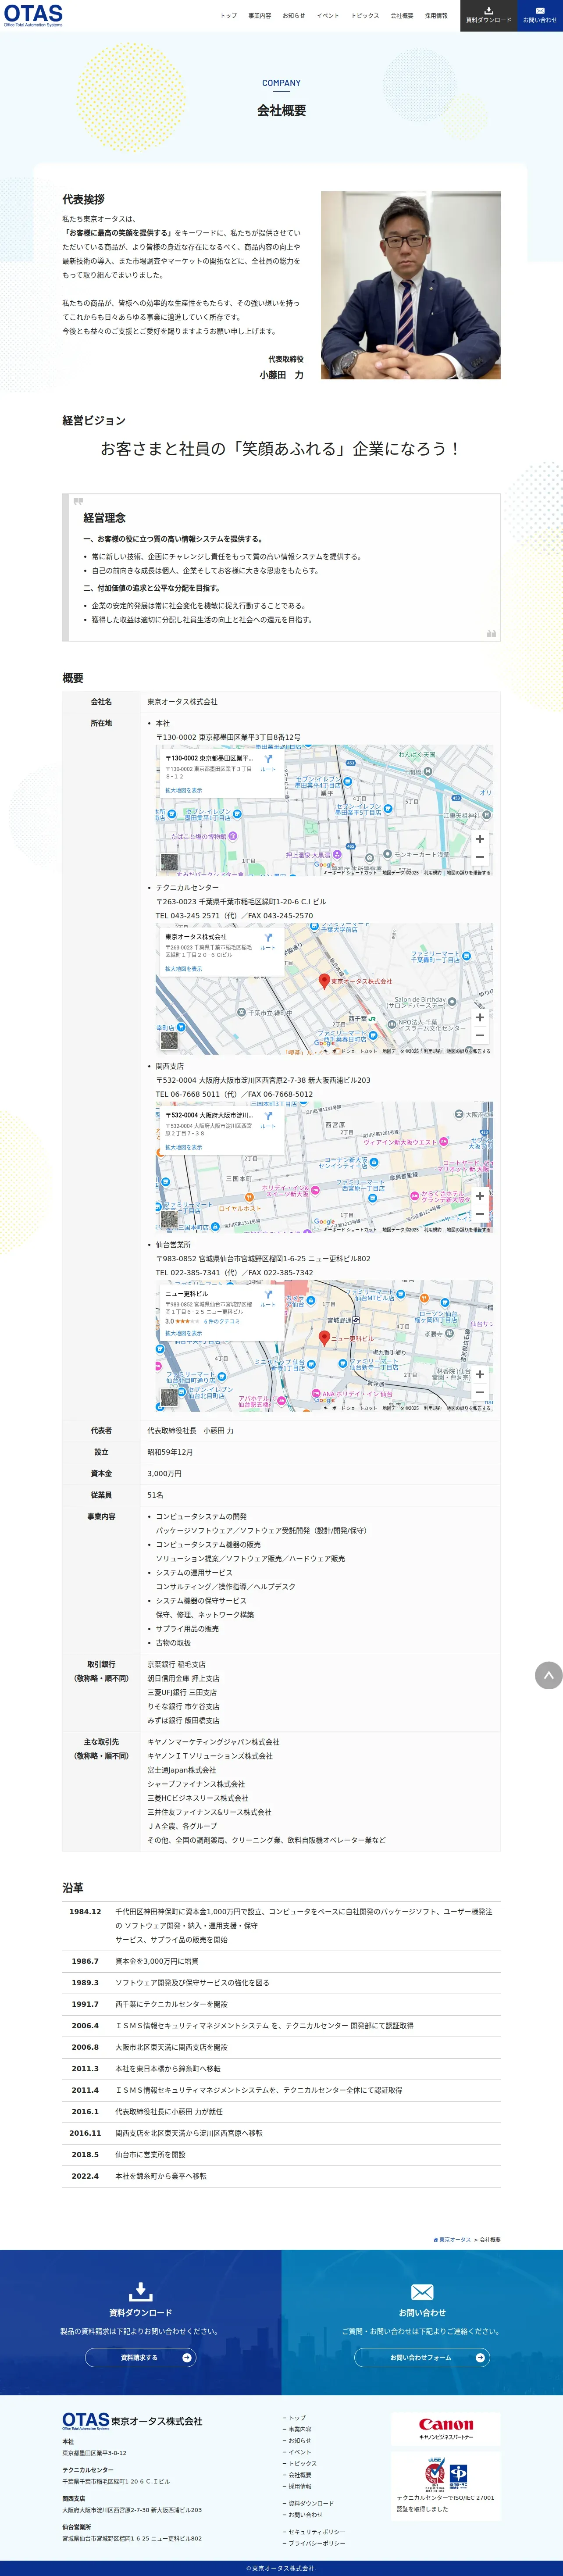Open 事業内容 in the top navigation
Image resolution: width=563 pixels, height=2576 pixels.
[260, 16]
